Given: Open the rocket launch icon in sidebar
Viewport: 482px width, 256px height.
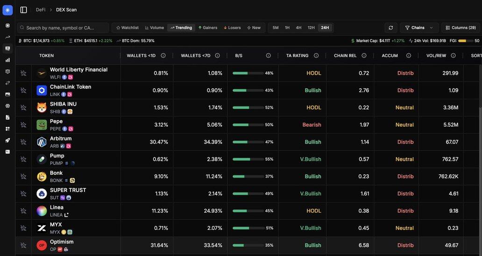Looking at the screenshot, I should 7,140.
